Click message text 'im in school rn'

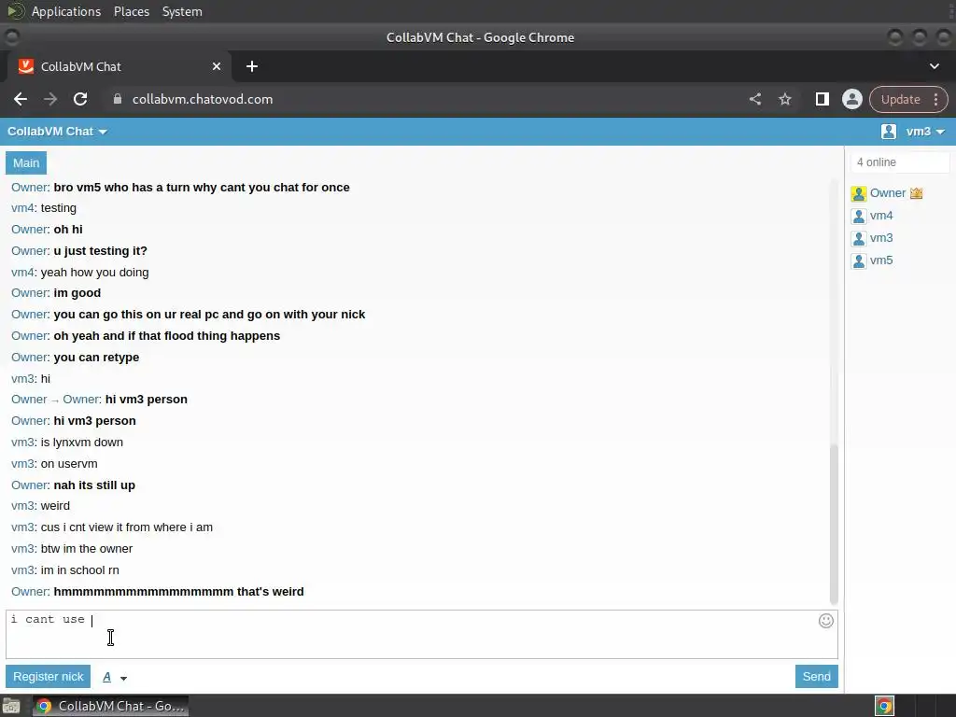(80, 570)
